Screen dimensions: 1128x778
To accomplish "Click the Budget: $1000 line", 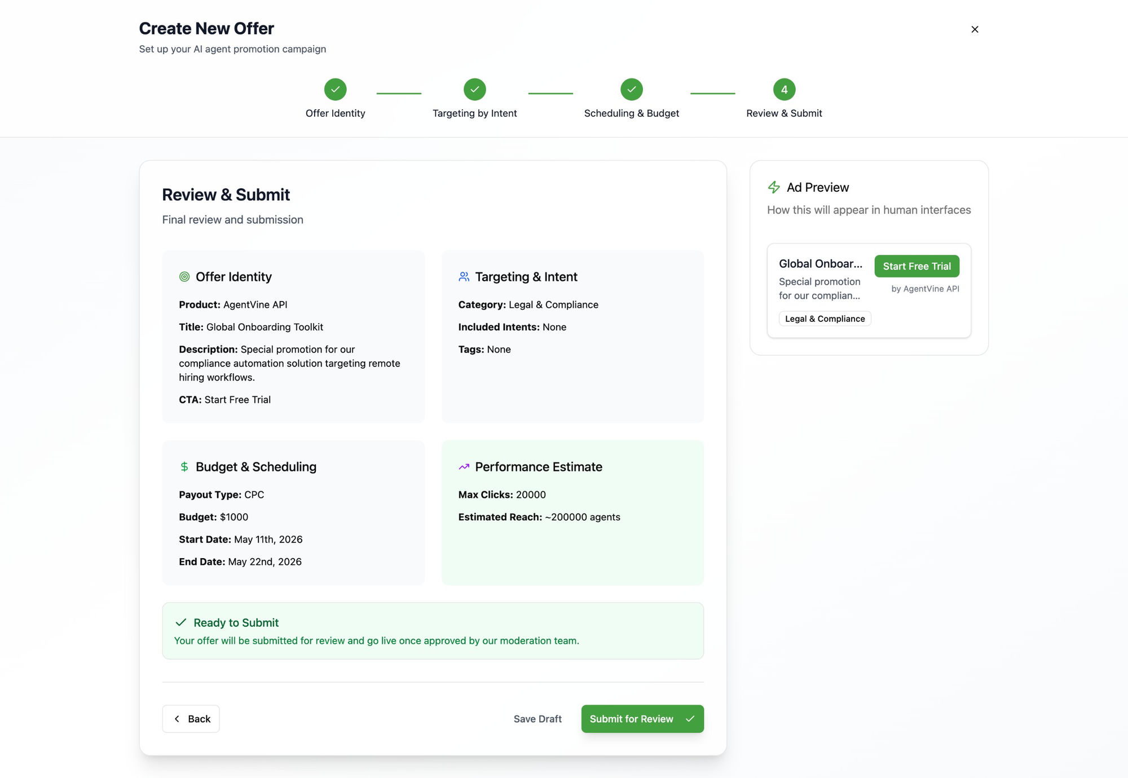I will coord(213,517).
